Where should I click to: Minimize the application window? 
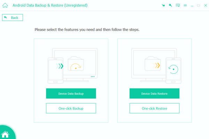pos(192,6)
